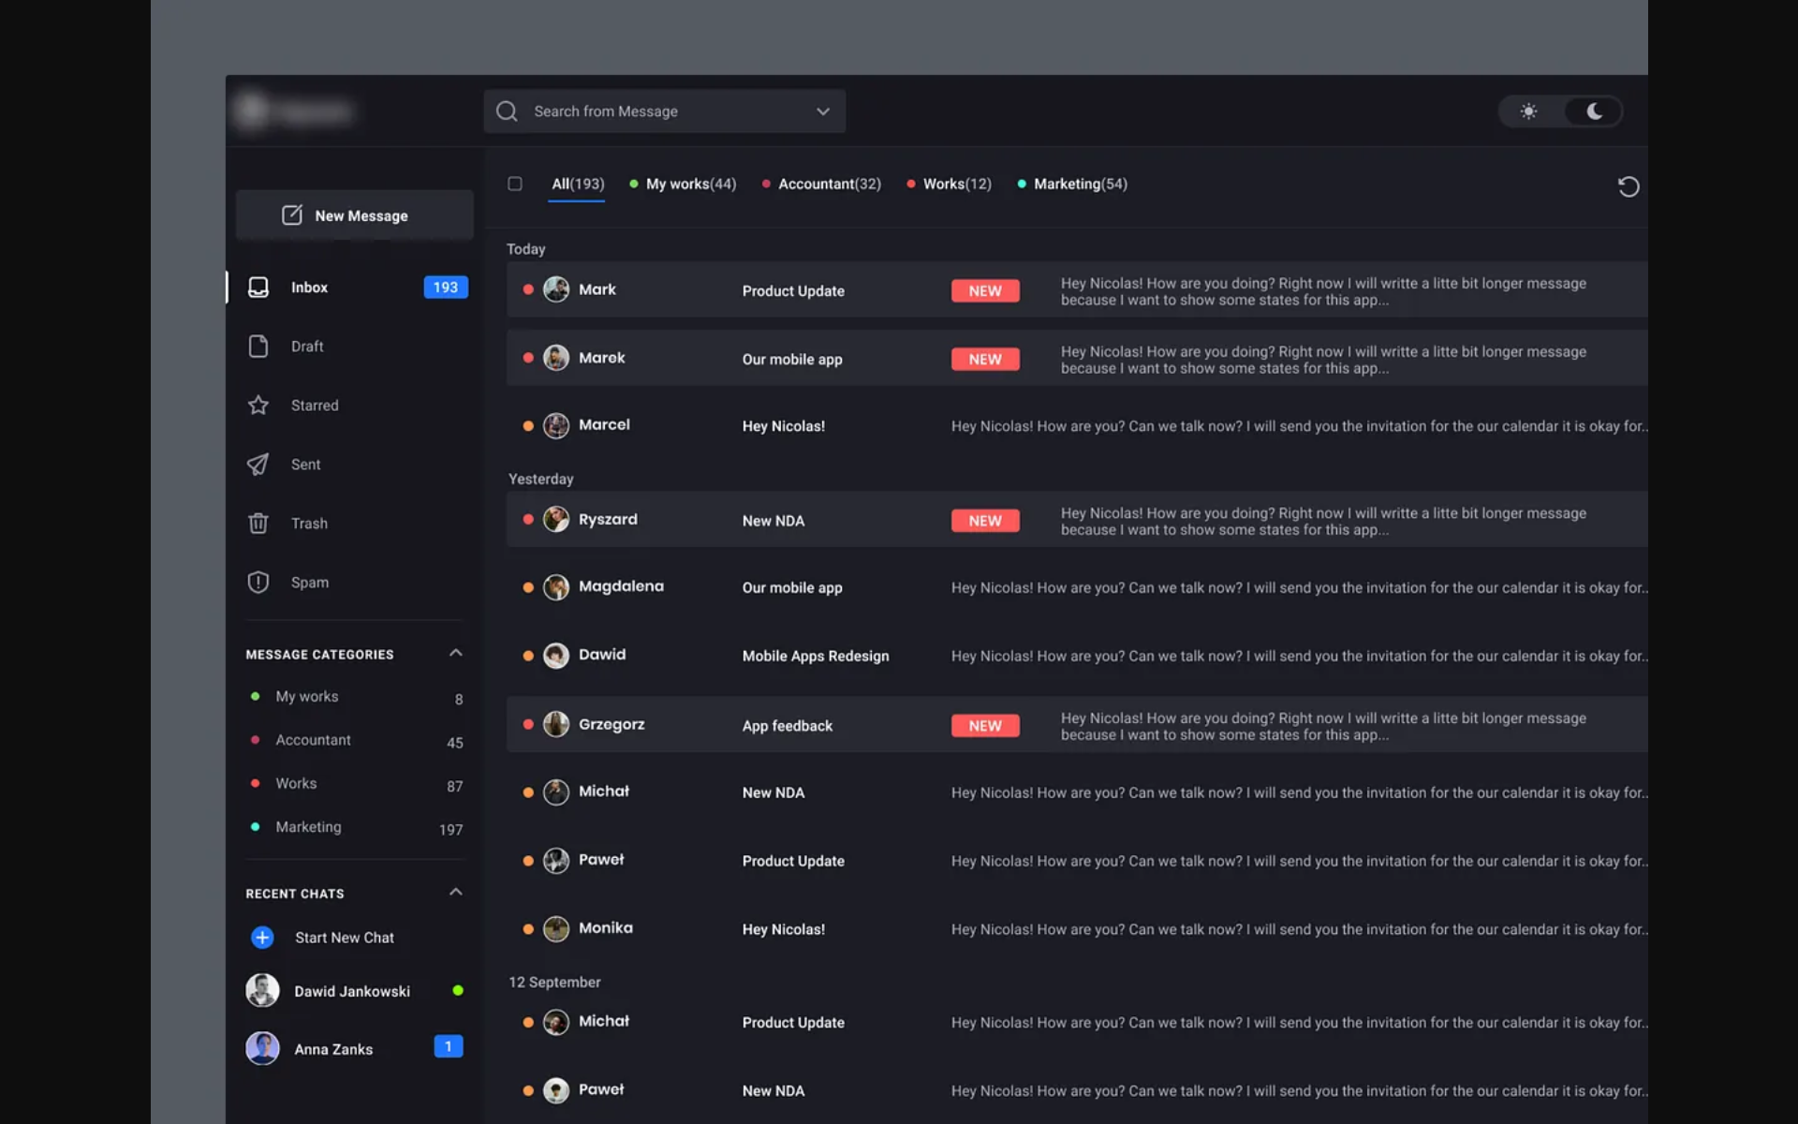Click Anna Zanks's chat avatar
Image resolution: width=1798 pixels, height=1124 pixels.
point(262,1048)
